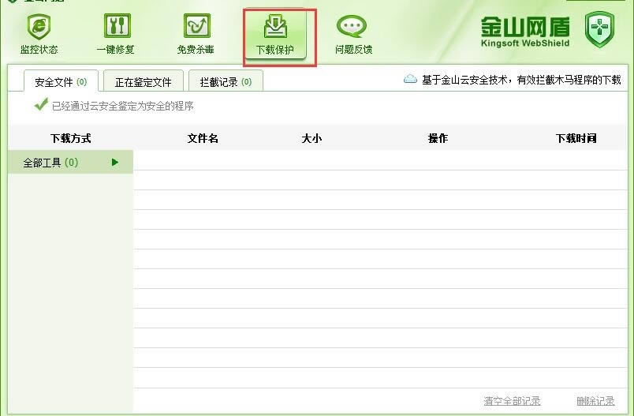
Task: Click the green checkmark next to 已经通过云安全鉴定
Action: (41, 105)
